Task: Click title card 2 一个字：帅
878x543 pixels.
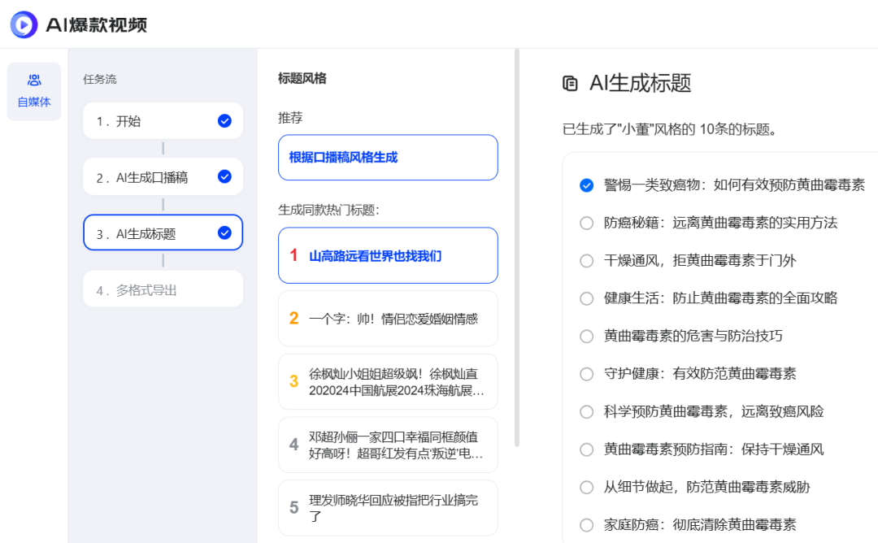Action: [x=388, y=318]
